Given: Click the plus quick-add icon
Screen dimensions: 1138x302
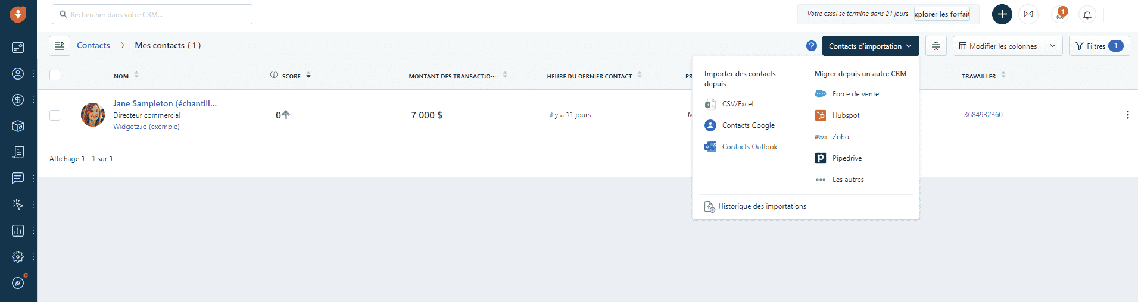Looking at the screenshot, I should (x=1002, y=14).
